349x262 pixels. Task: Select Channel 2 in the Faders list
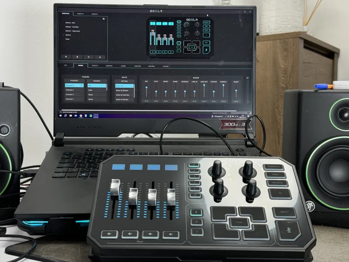(x=70, y=90)
